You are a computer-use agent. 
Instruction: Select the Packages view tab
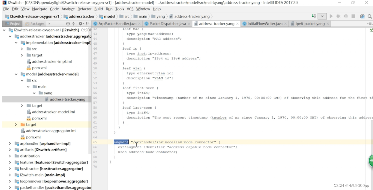tap(35, 23)
